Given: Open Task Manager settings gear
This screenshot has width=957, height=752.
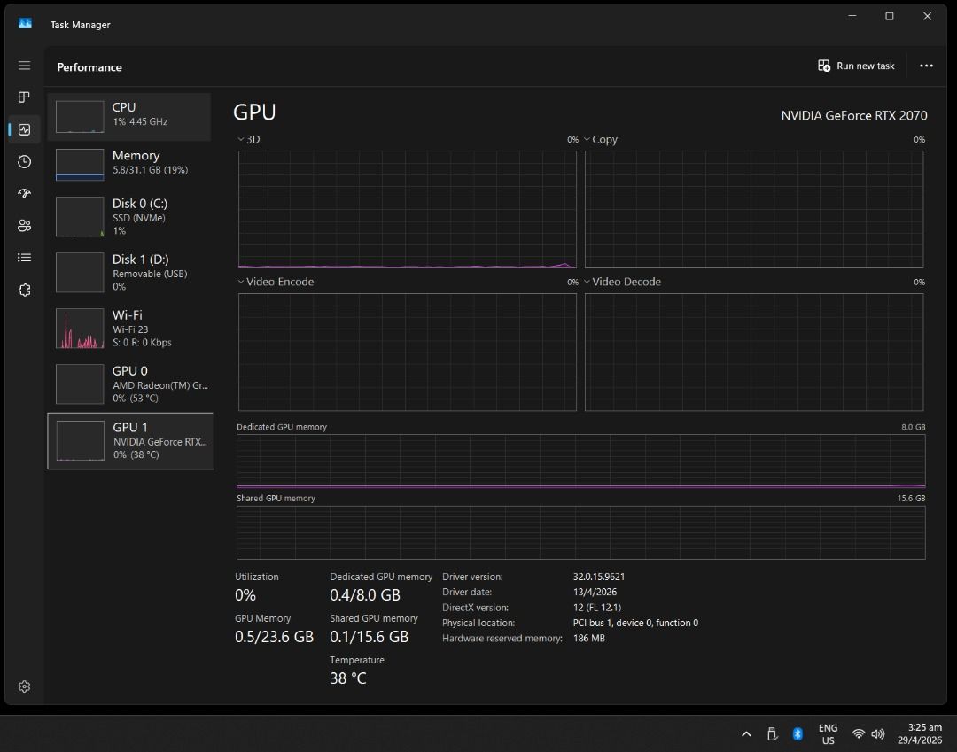Looking at the screenshot, I should (24, 686).
